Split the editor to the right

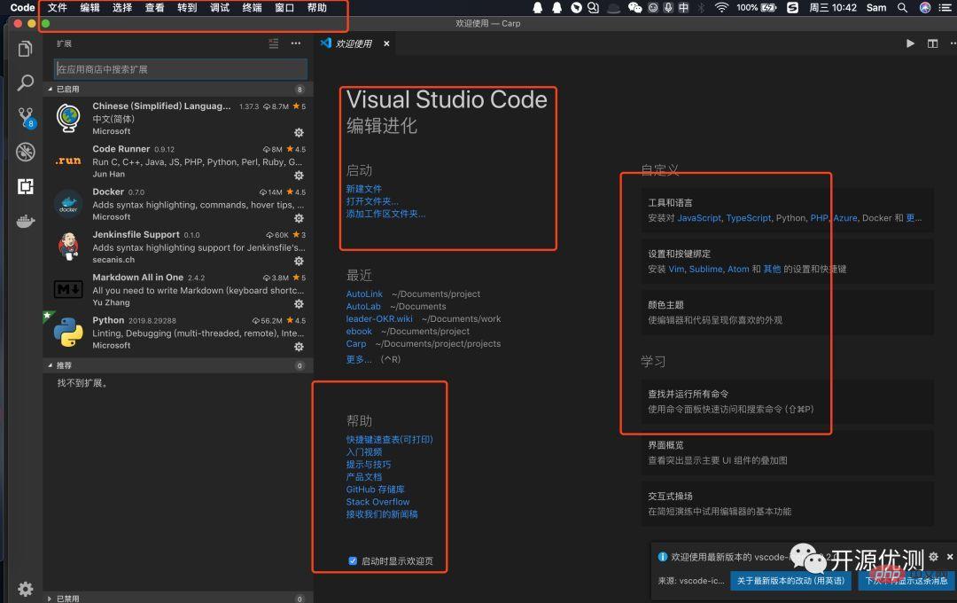coord(932,43)
